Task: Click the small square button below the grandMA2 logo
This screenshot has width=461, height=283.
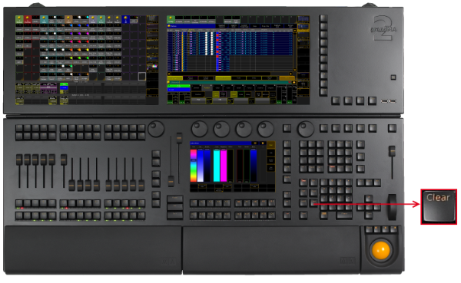Action: tap(393, 77)
